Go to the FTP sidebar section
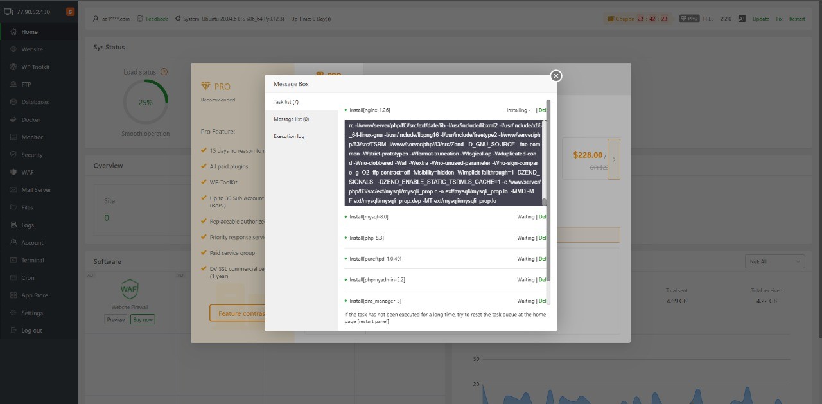The image size is (822, 404). [x=26, y=84]
